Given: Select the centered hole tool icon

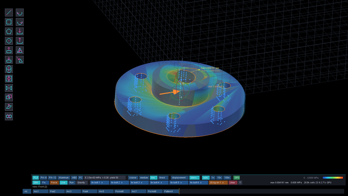Looking at the screenshot, I should (9, 79).
